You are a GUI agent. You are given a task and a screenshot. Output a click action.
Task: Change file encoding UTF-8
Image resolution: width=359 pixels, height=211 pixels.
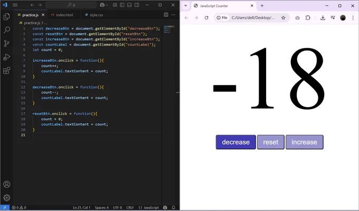[x=117, y=207]
